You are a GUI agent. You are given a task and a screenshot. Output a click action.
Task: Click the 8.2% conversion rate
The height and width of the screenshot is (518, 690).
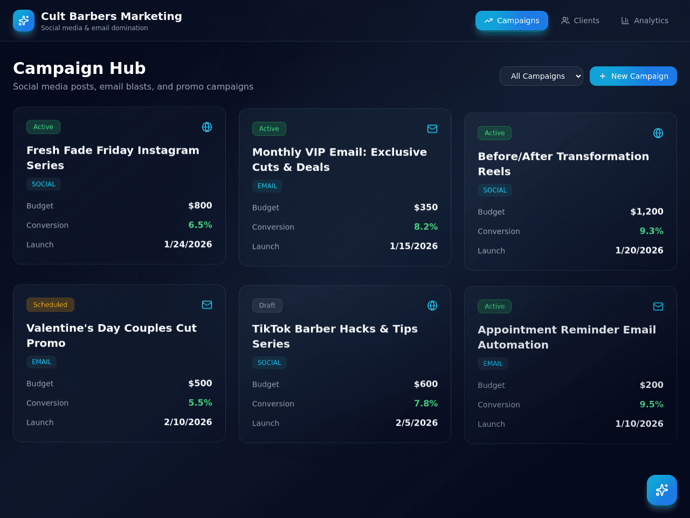tap(426, 227)
